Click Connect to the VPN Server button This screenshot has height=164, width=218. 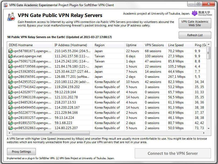point(173,153)
